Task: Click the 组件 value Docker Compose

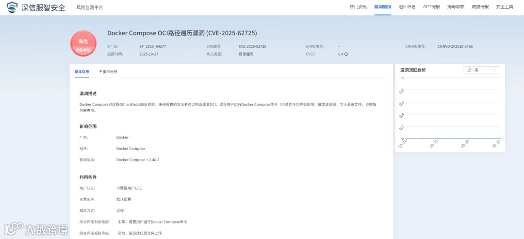Action: (x=131, y=149)
